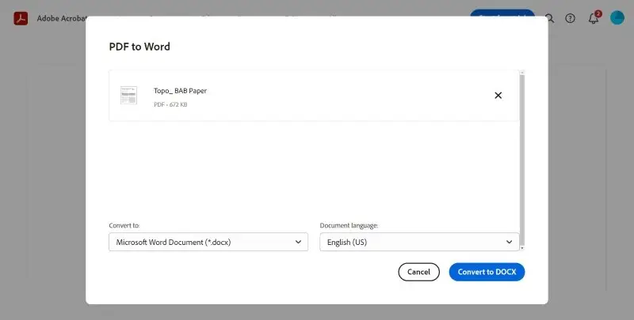Remove Topo_ BAB Paper file with X
The image size is (634, 320).
498,96
